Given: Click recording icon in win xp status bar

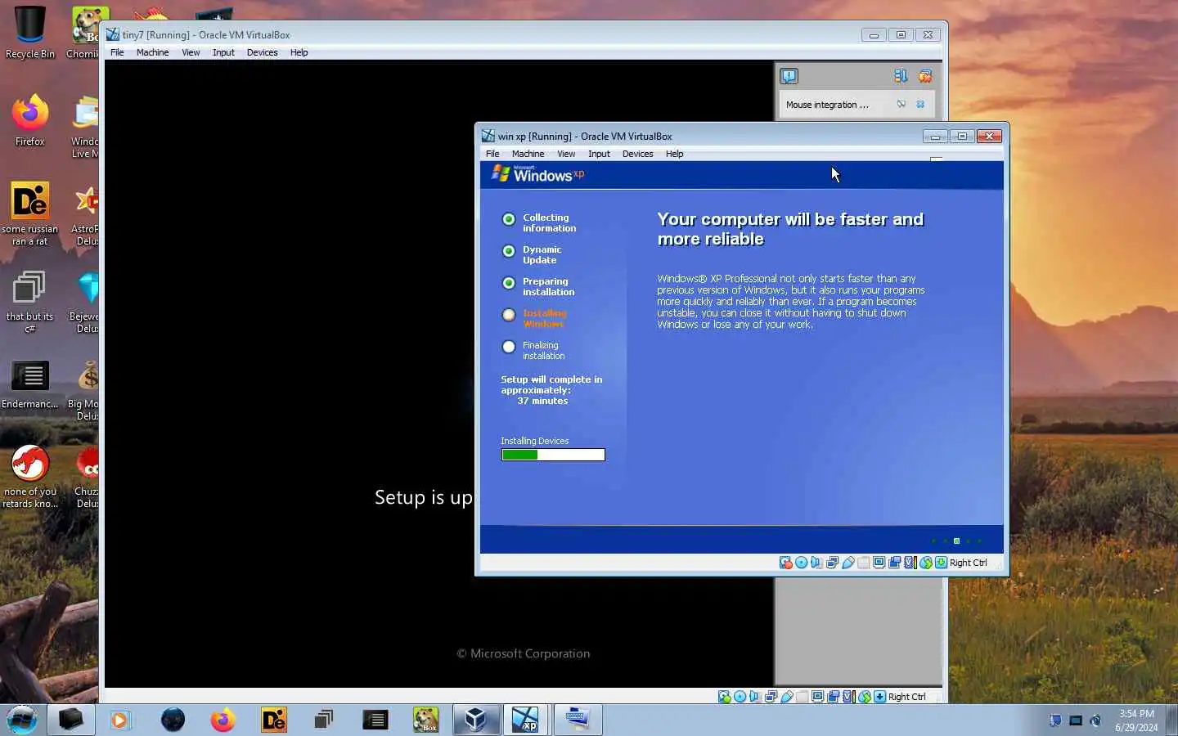Looking at the screenshot, I should pos(895,563).
